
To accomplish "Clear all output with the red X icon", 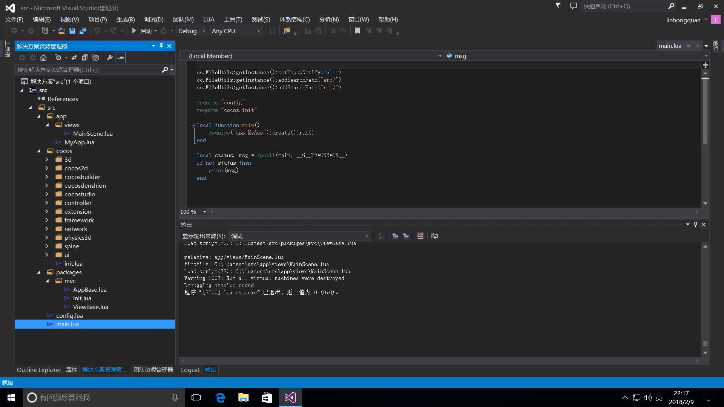I will 420,236.
